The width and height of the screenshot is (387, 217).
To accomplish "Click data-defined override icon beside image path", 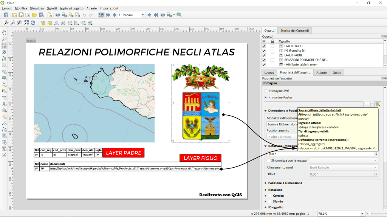I will tap(378, 104).
